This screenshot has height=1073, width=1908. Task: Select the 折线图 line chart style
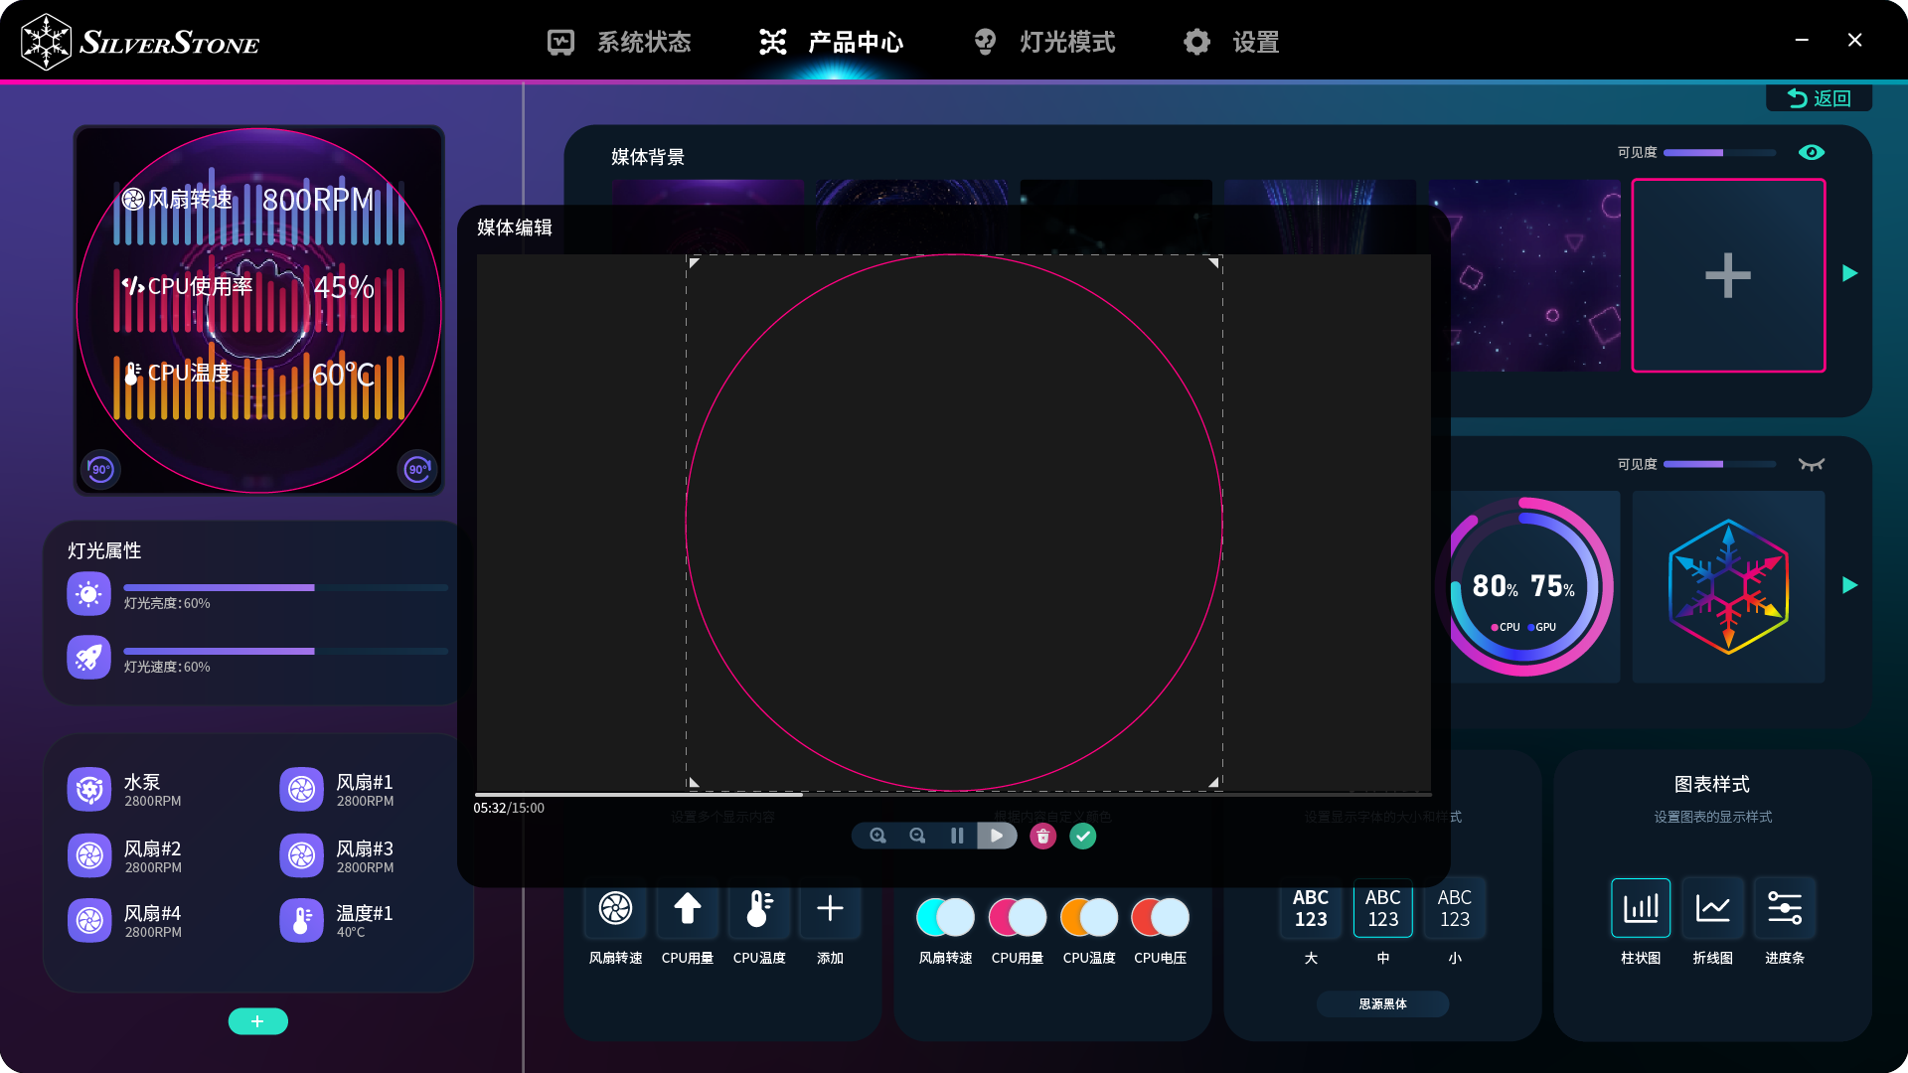[1712, 908]
